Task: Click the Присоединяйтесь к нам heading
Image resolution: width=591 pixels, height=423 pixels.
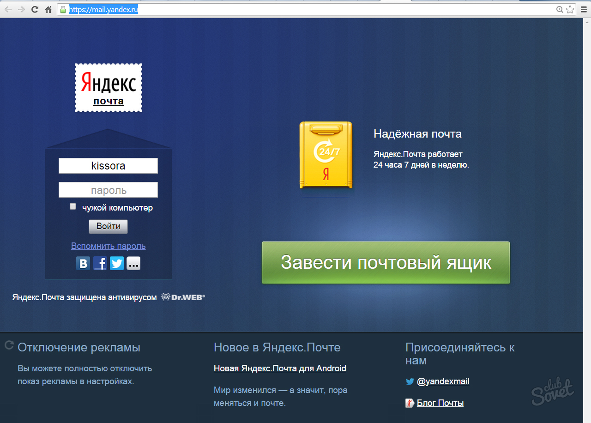Action: [460, 354]
